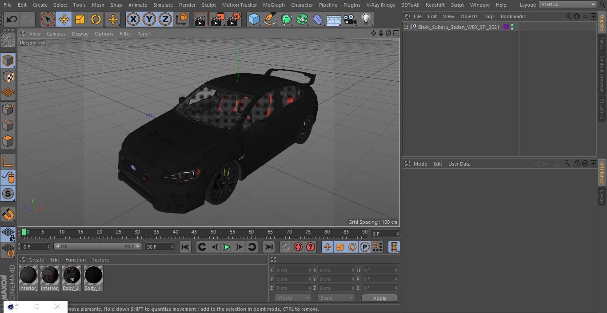Viewport: 607px width, 313px height.
Task: Open Edit Render Settings icon
Action: [234, 19]
